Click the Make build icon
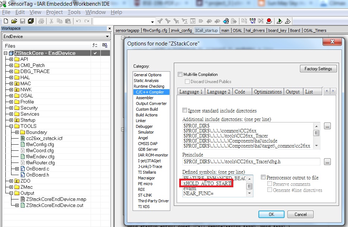The image size is (348, 227). point(253,21)
